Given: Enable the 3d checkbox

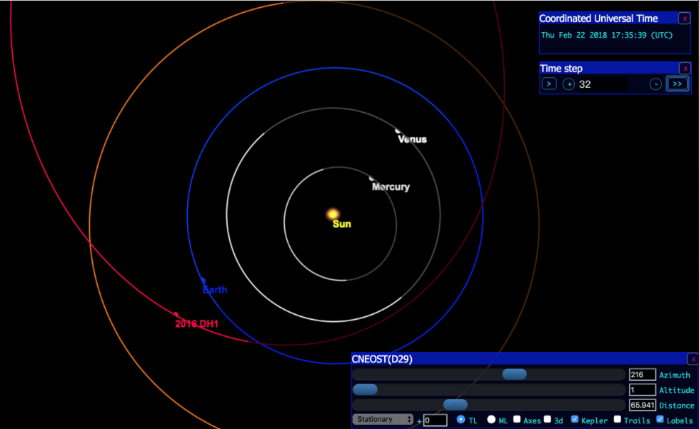Looking at the screenshot, I should [x=548, y=419].
